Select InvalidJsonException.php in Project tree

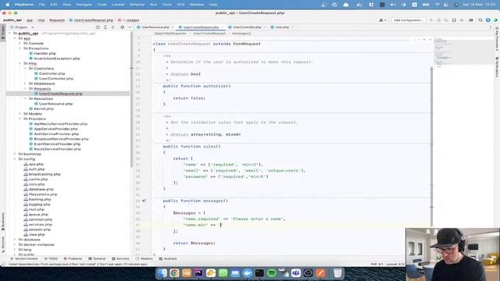(57, 59)
